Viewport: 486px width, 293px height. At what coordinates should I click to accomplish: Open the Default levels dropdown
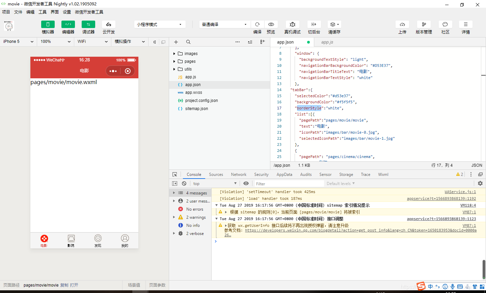tap(341, 184)
